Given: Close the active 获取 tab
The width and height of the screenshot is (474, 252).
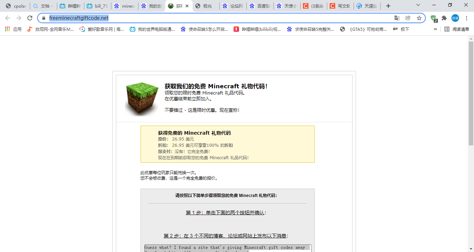Looking at the screenshot, I should click(x=187, y=6).
